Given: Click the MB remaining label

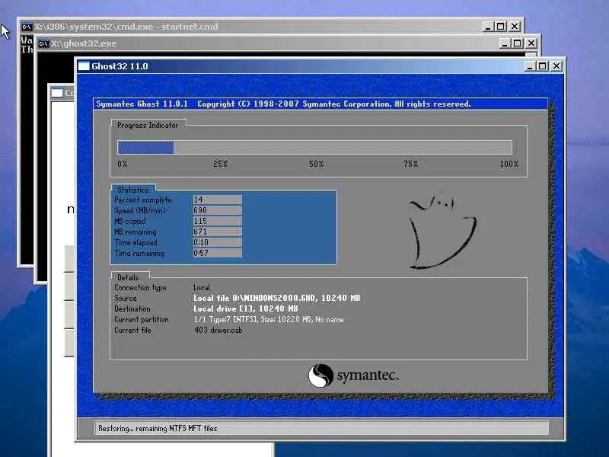Looking at the screenshot, I should (136, 232).
